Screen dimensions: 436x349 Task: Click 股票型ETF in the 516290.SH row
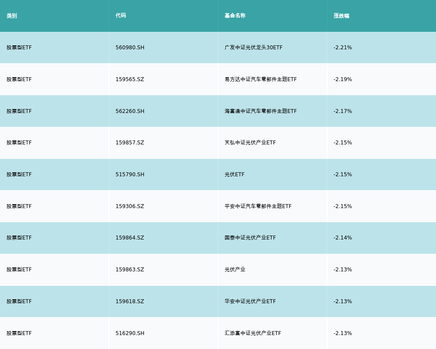(19, 333)
